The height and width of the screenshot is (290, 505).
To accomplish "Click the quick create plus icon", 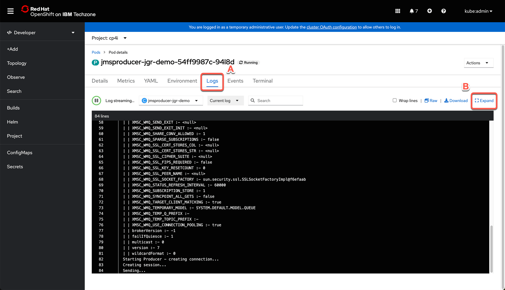I will (429, 11).
